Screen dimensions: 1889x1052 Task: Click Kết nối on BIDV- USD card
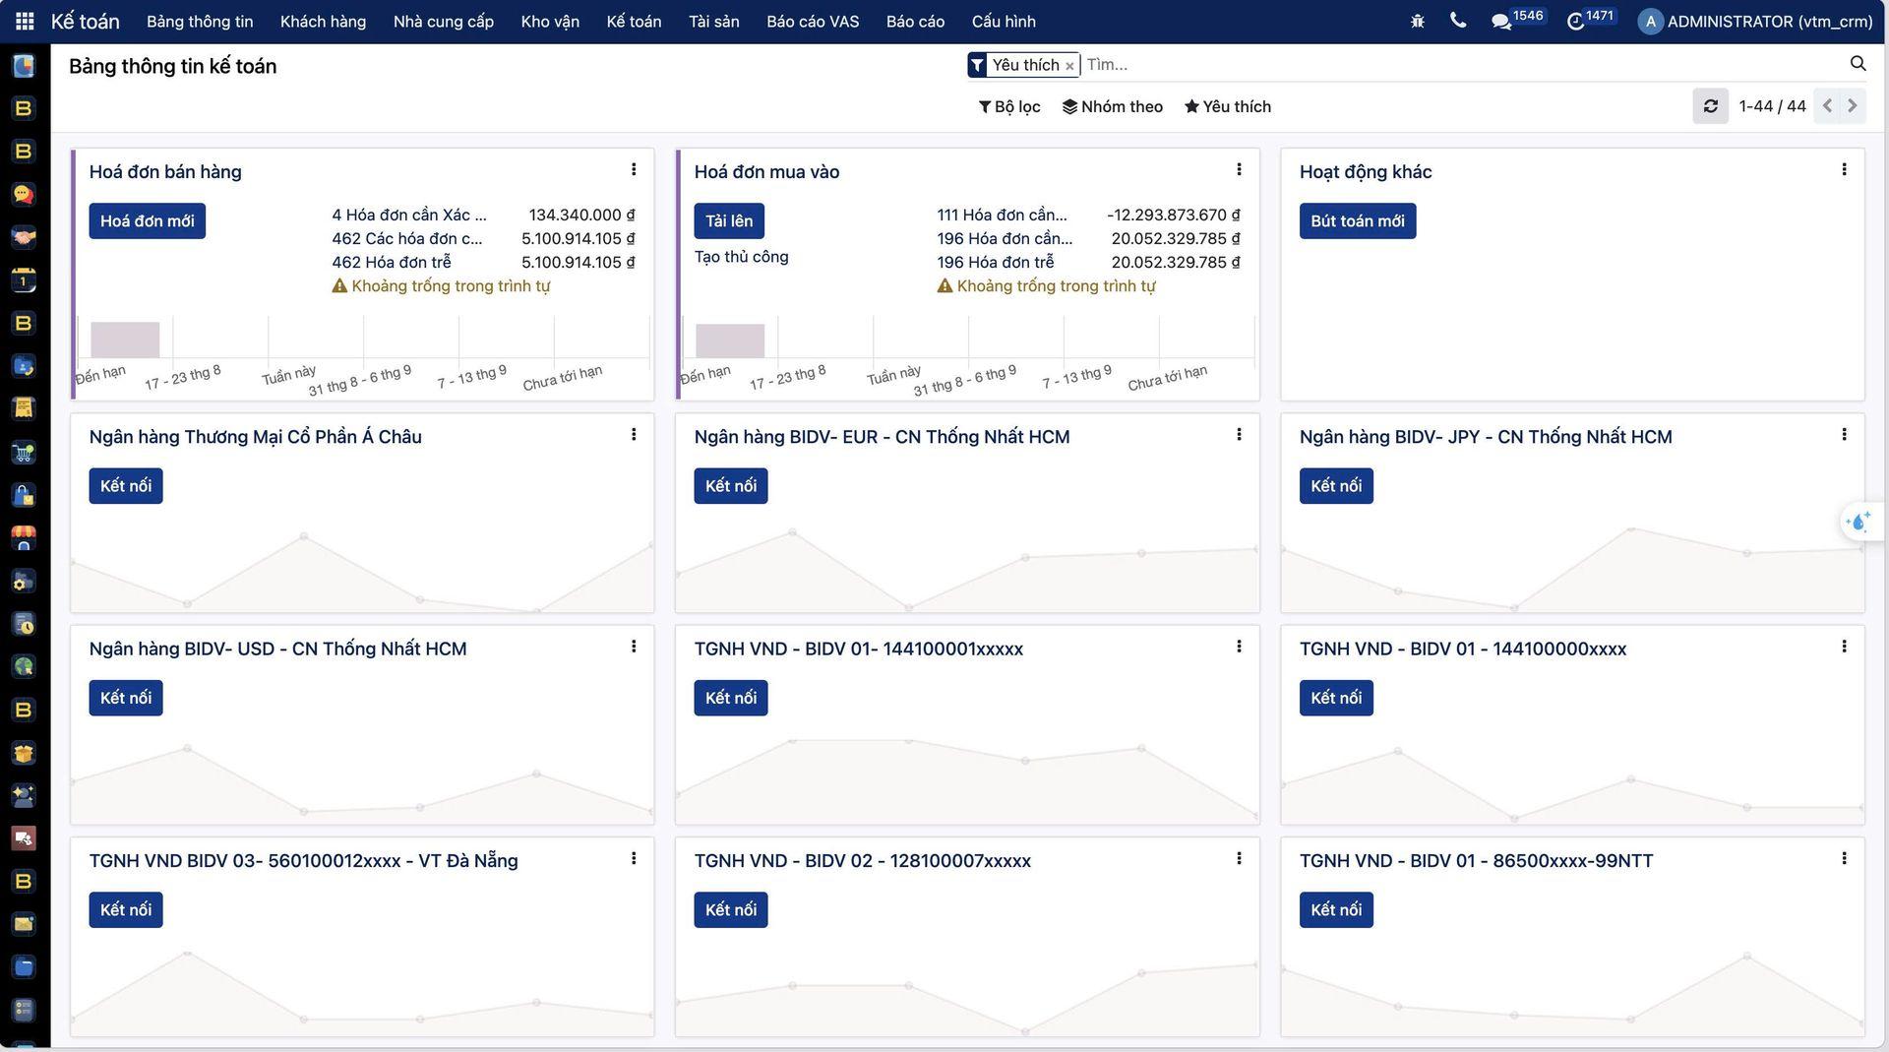(126, 698)
